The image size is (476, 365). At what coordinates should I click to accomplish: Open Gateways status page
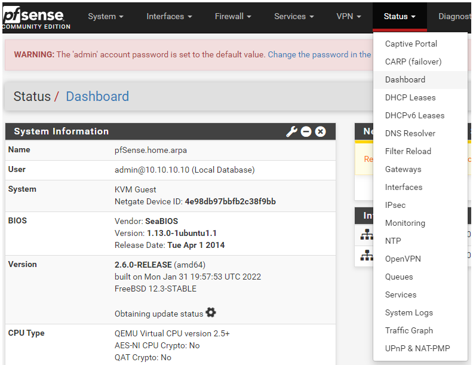(420, 169)
